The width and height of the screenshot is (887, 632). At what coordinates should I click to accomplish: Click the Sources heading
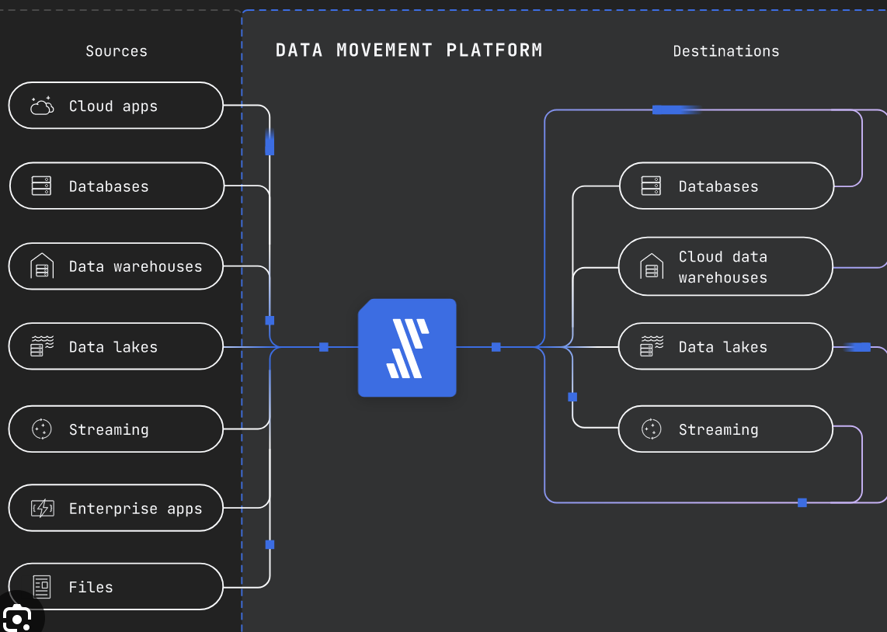coord(117,51)
